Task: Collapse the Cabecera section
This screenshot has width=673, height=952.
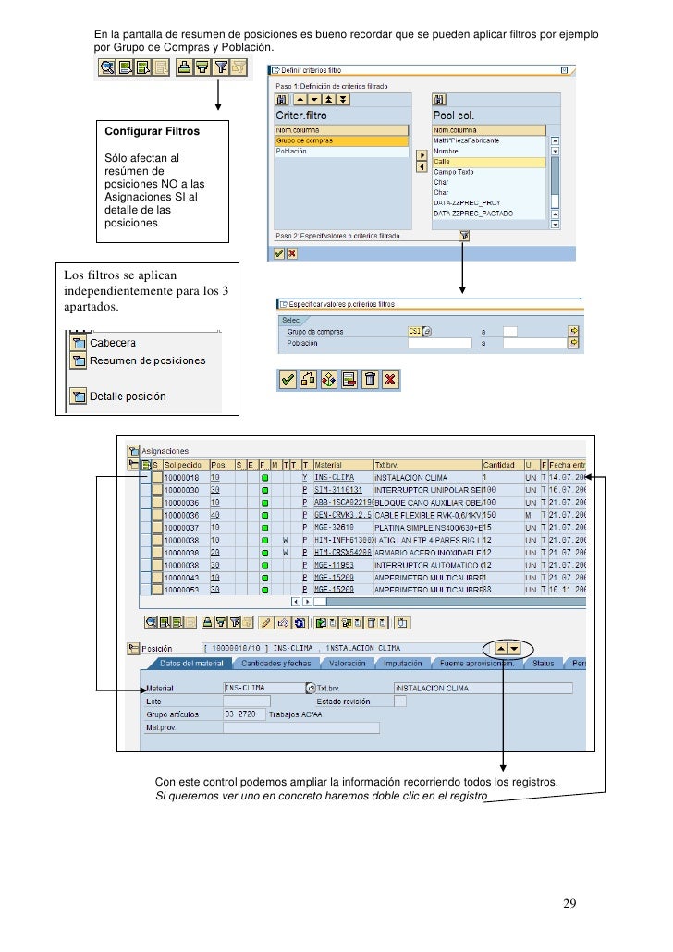Action: (79, 343)
